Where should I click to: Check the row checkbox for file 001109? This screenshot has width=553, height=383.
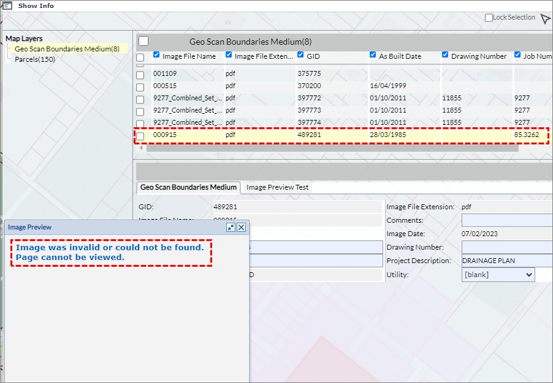140,75
